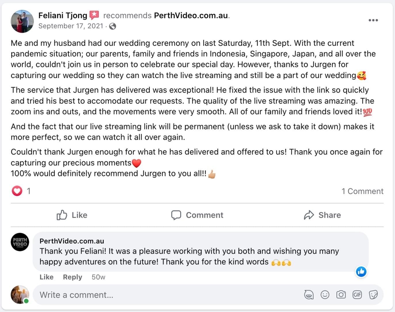This screenshot has width=395, height=312.
Task: Expand the "1 Comment" count
Action: (362, 191)
